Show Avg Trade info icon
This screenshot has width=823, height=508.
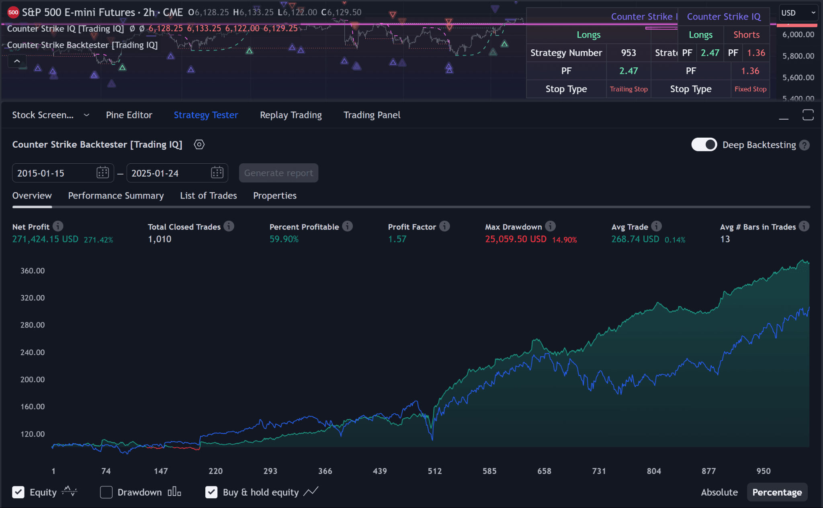[x=657, y=226]
